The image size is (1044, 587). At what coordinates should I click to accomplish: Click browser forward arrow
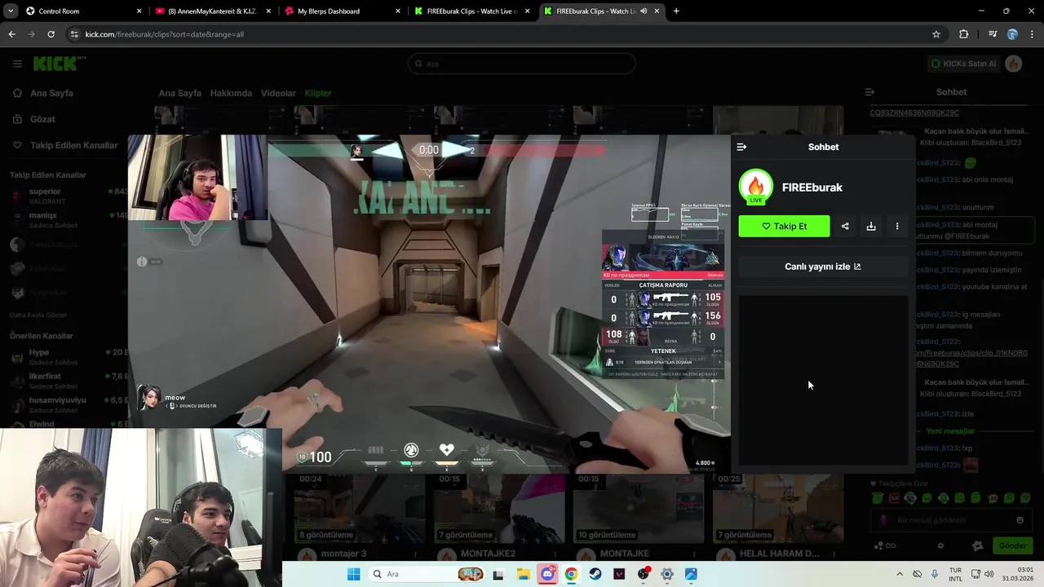coord(31,34)
